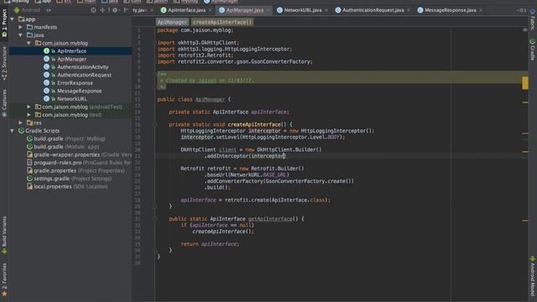Select AuthenticationActivity in the project tree
The image size is (537, 302).
tap(82, 67)
